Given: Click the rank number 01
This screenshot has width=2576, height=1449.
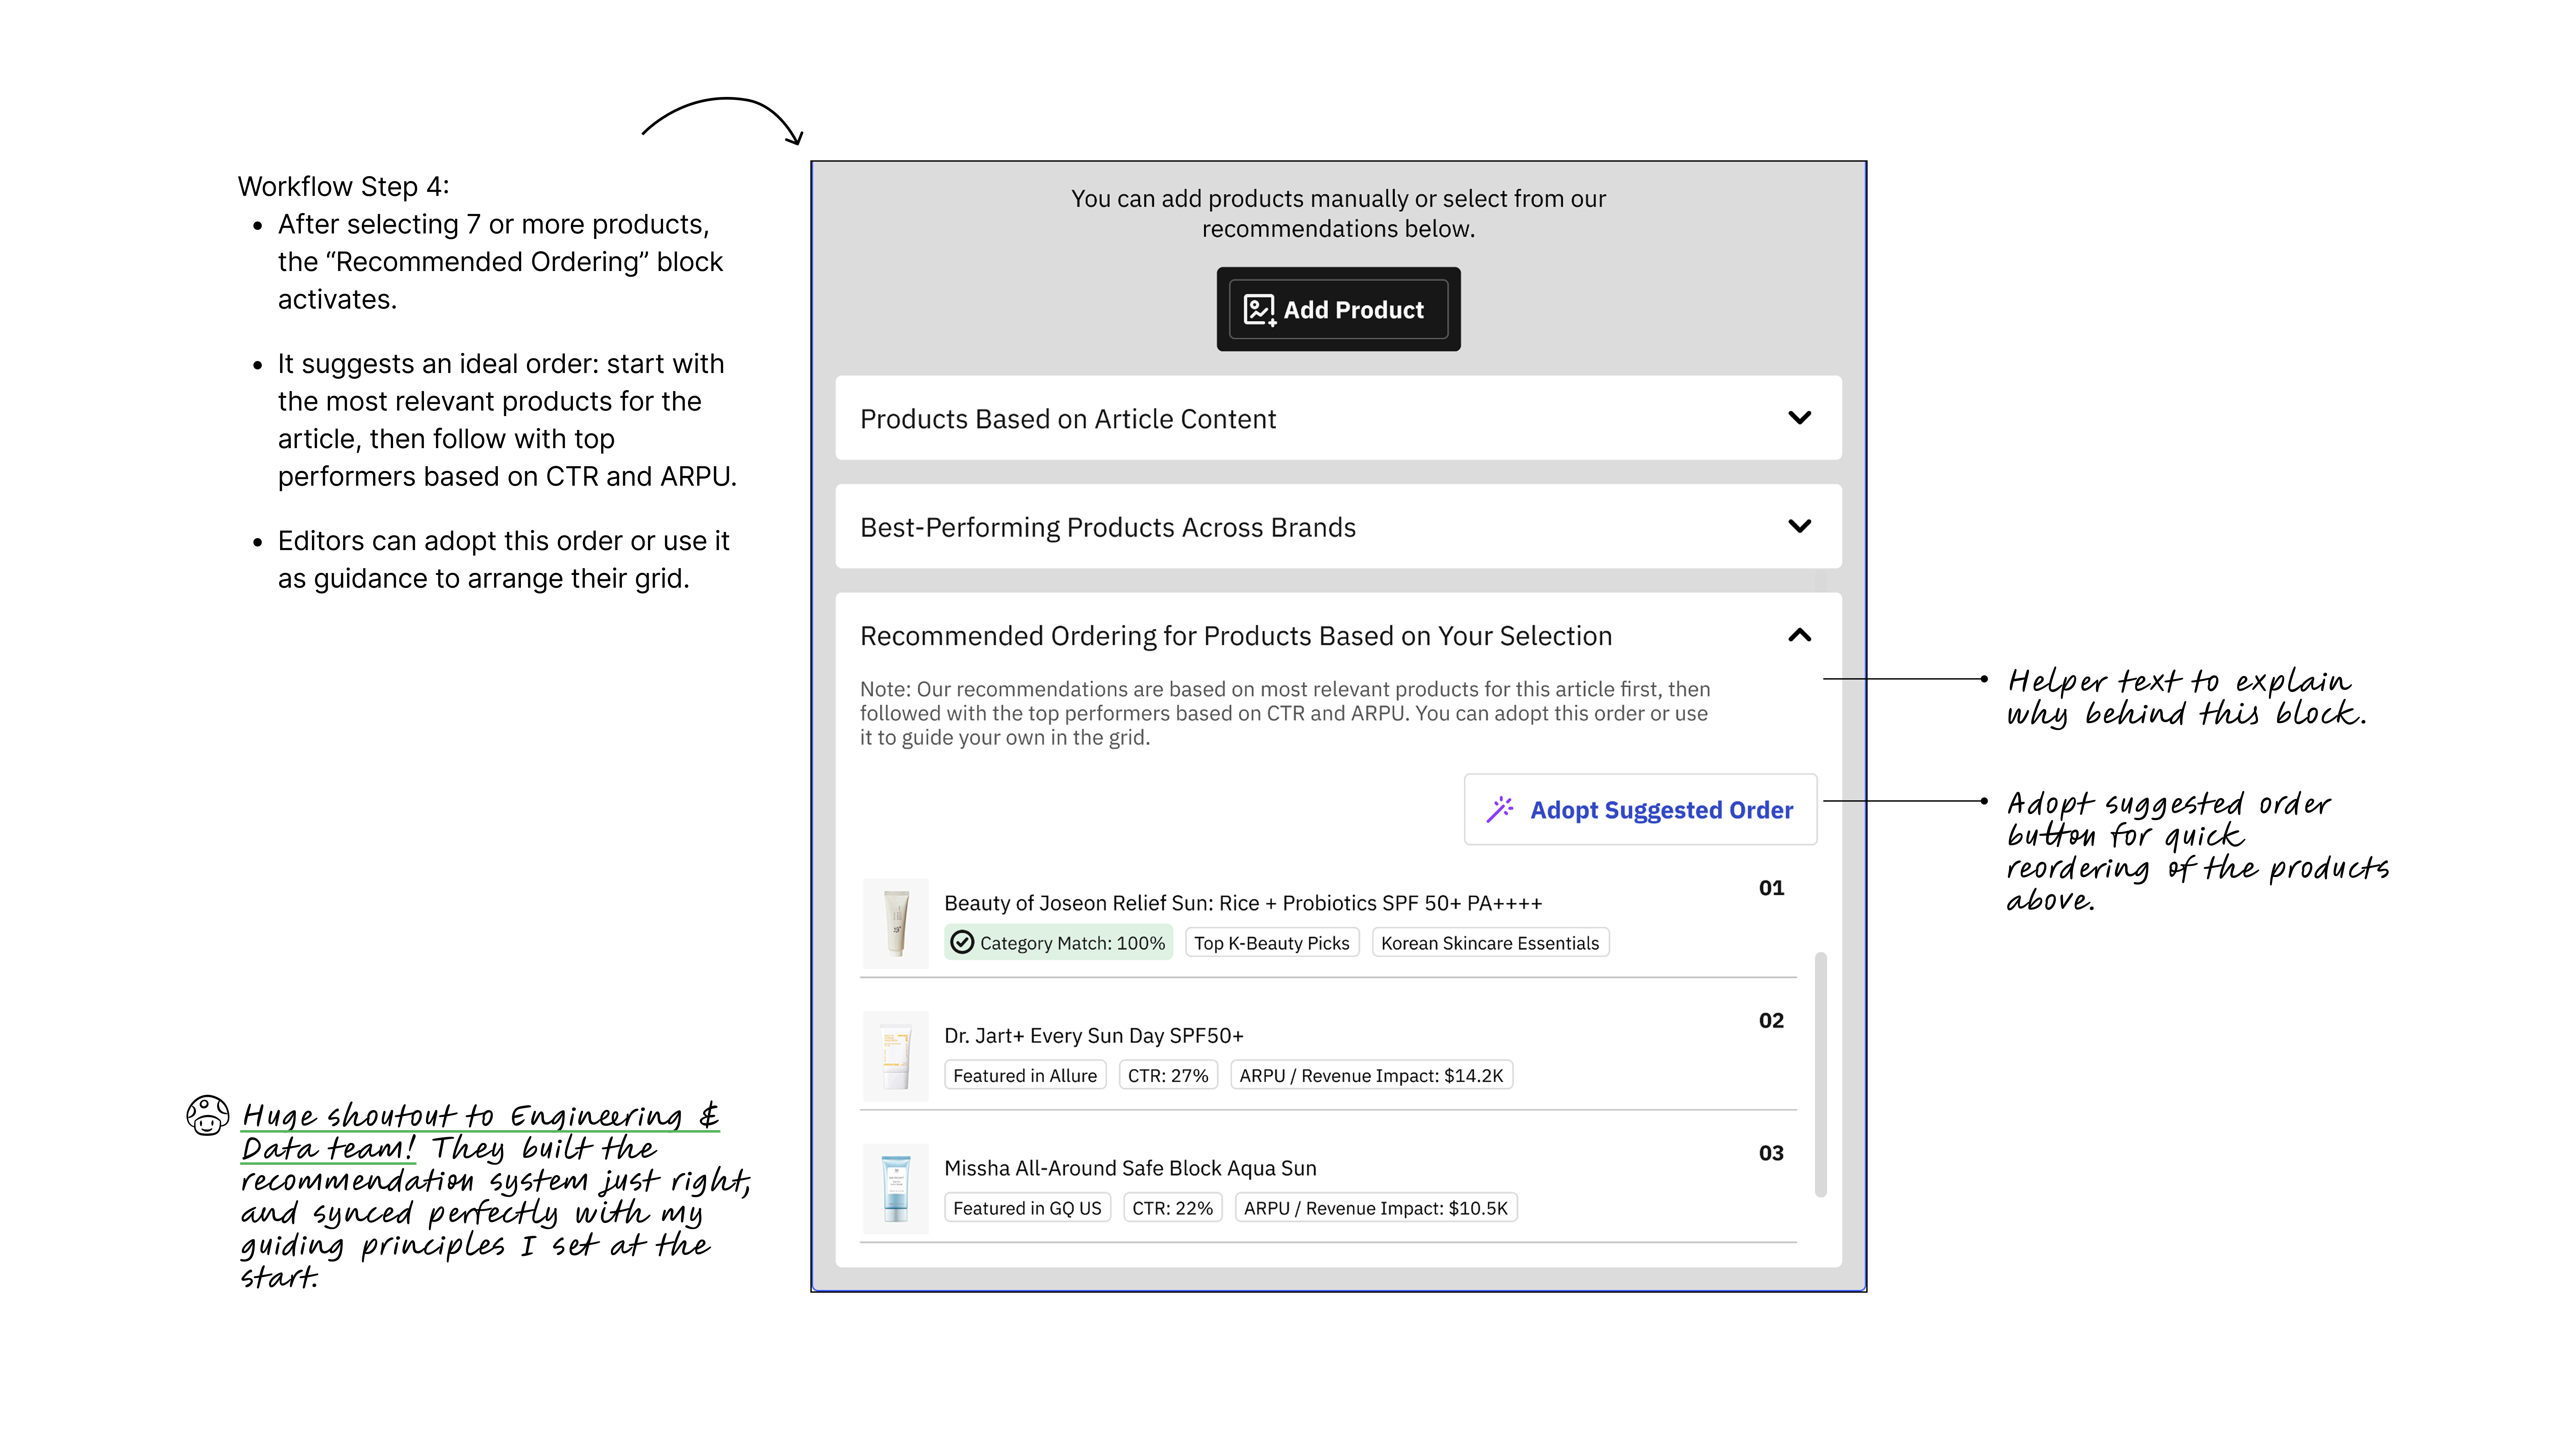Looking at the screenshot, I should [x=1771, y=888].
